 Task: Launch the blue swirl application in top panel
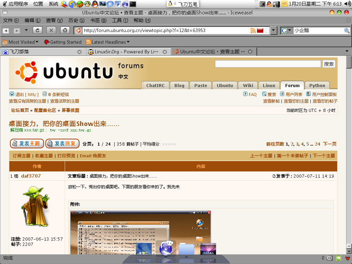72,4
